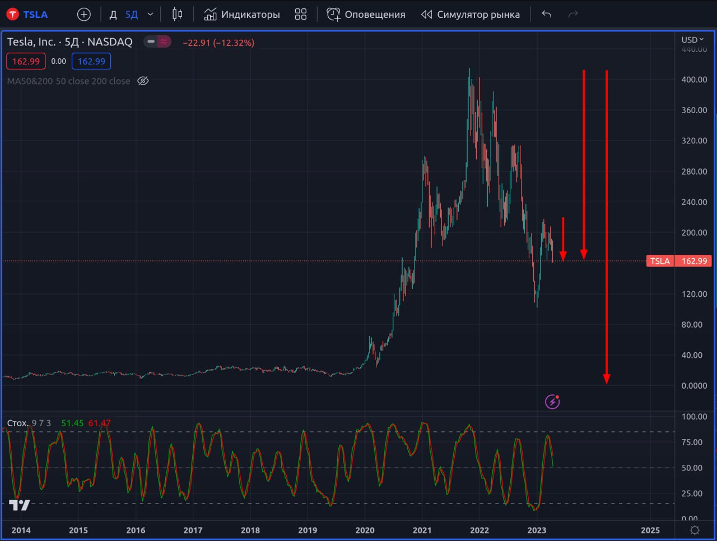Click the −22.91 (−12.32%) change value

pyautogui.click(x=218, y=43)
